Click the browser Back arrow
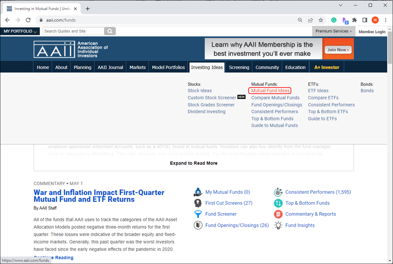This screenshot has height=264, width=393. pos(7,20)
